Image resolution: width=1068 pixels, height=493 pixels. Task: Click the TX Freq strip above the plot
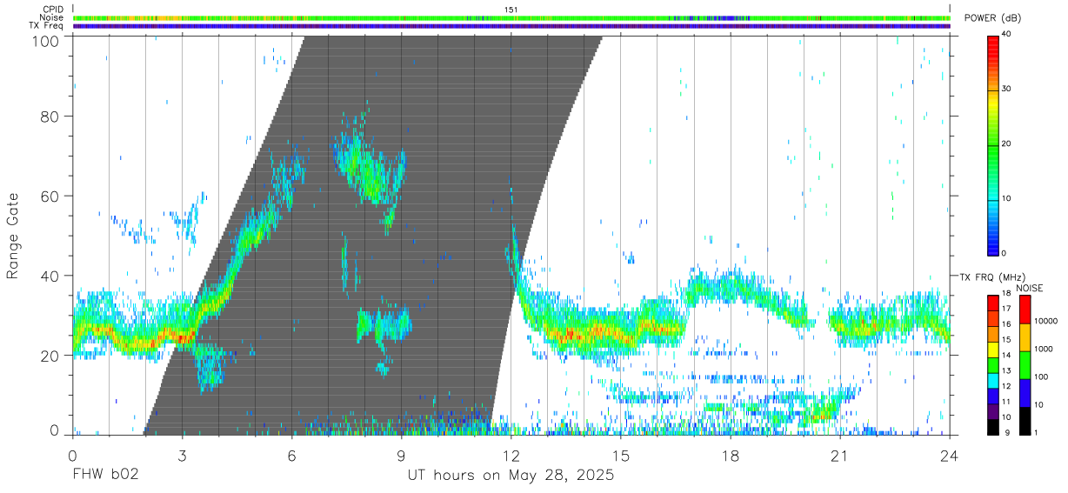point(511,26)
